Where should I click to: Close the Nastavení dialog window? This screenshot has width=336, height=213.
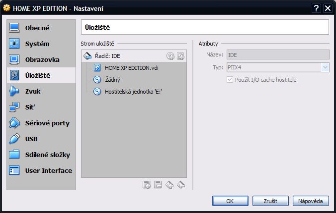point(328,8)
